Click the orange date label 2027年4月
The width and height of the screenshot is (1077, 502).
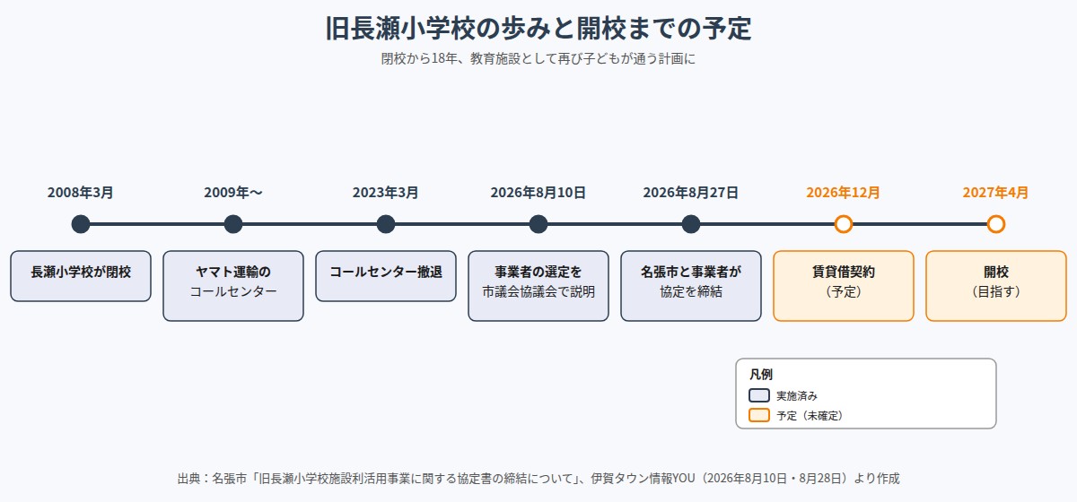pos(996,193)
